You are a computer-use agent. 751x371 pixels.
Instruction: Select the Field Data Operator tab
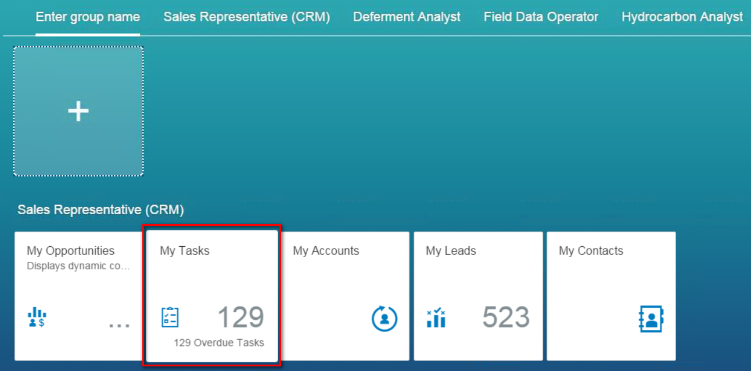pyautogui.click(x=541, y=17)
